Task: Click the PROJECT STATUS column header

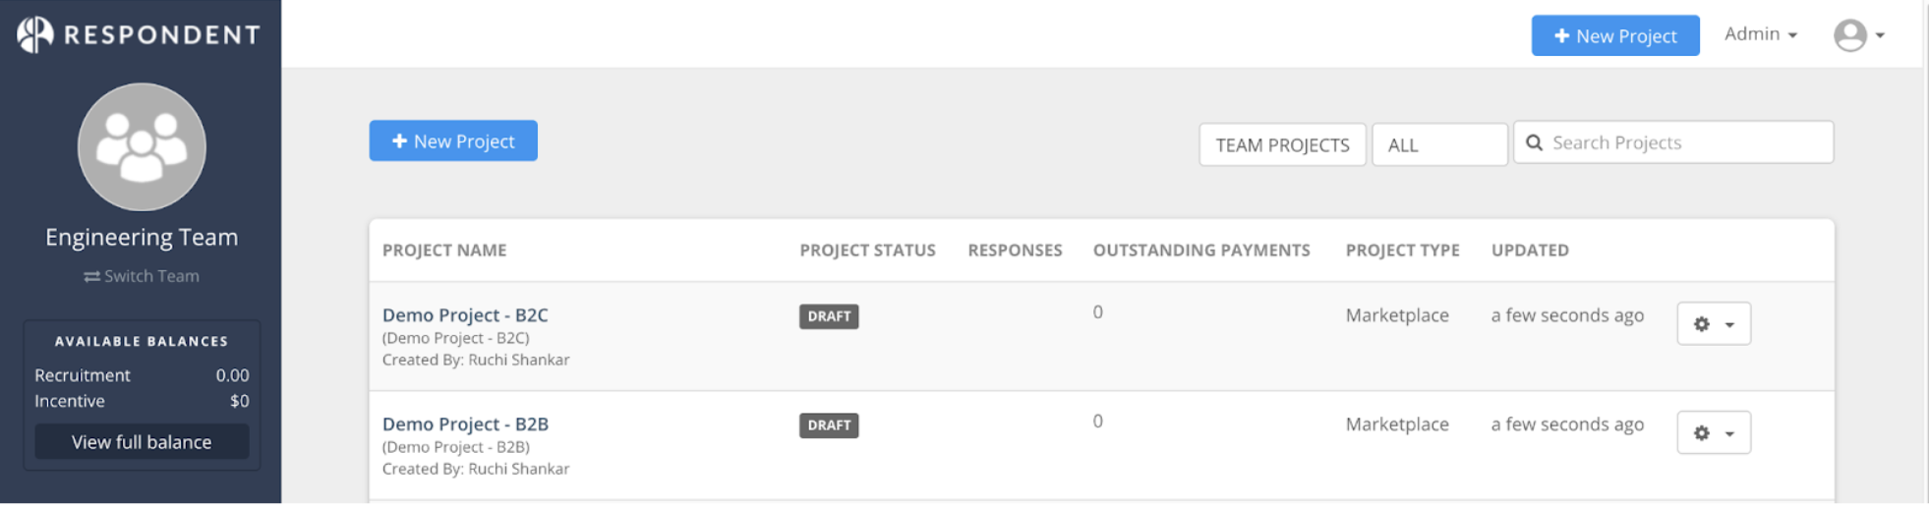Action: (x=867, y=251)
